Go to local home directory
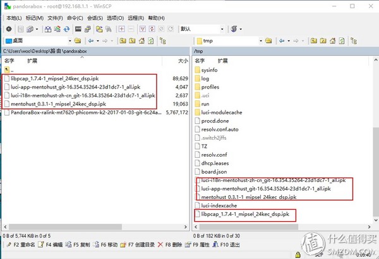This screenshot has width=379, height=259. (x=141, y=41)
